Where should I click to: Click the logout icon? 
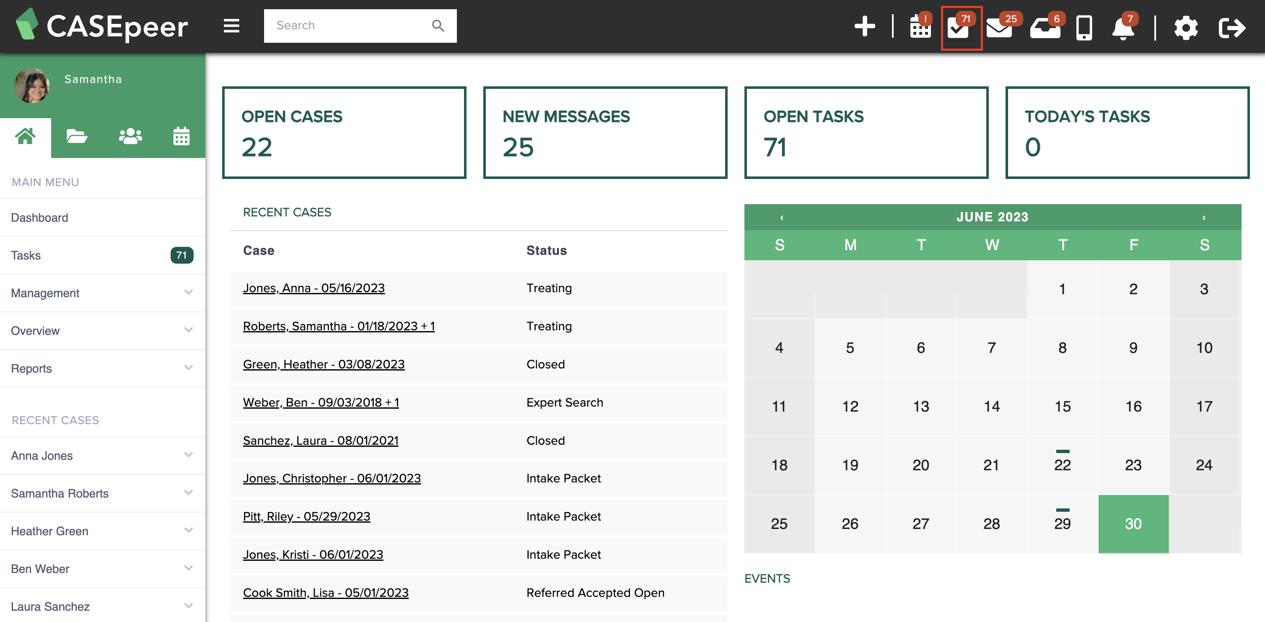(1231, 28)
